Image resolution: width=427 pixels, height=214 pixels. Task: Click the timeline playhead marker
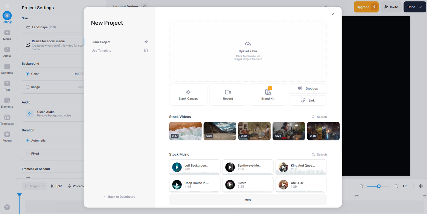pyautogui.click(x=19, y=195)
